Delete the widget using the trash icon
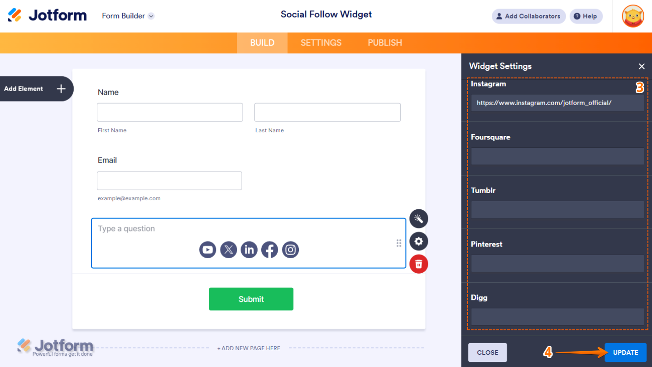This screenshot has height=367, width=652. pos(418,264)
